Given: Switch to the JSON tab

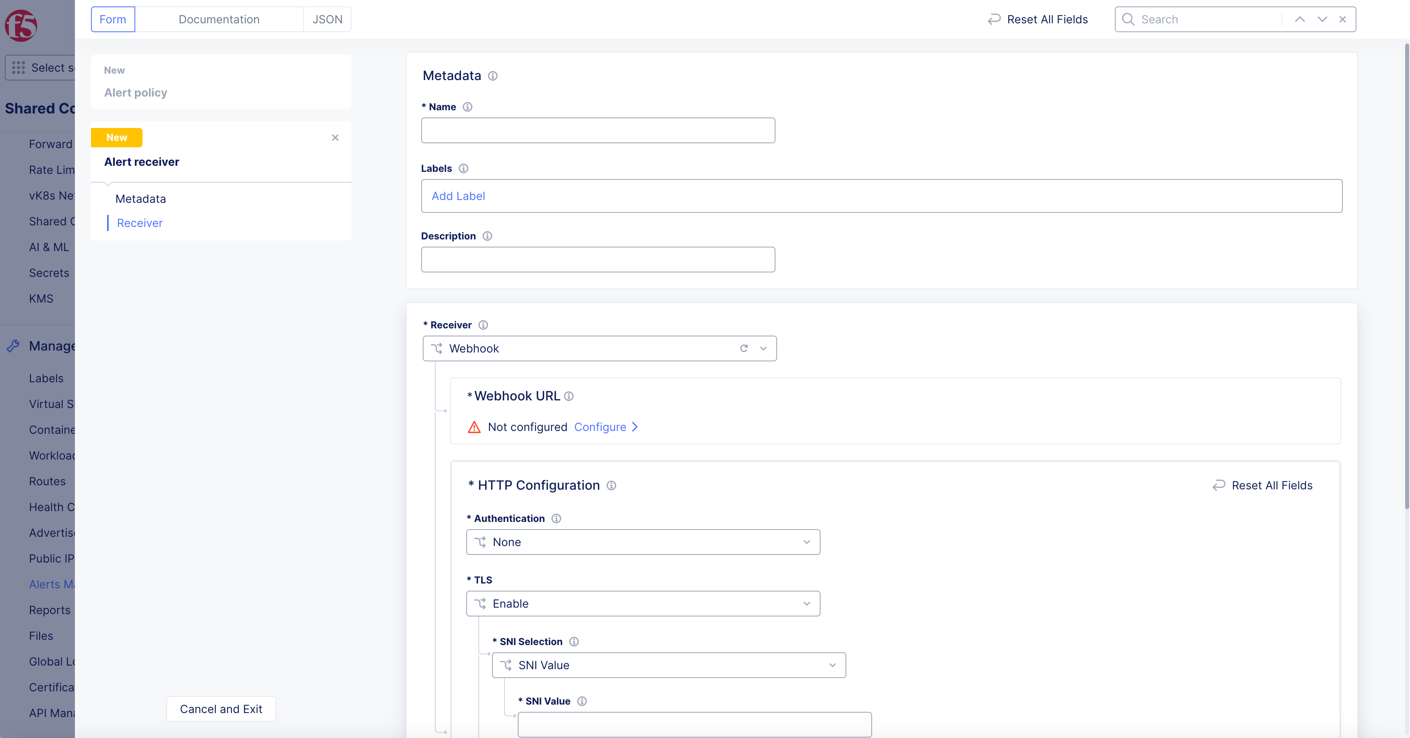Looking at the screenshot, I should [x=327, y=20].
